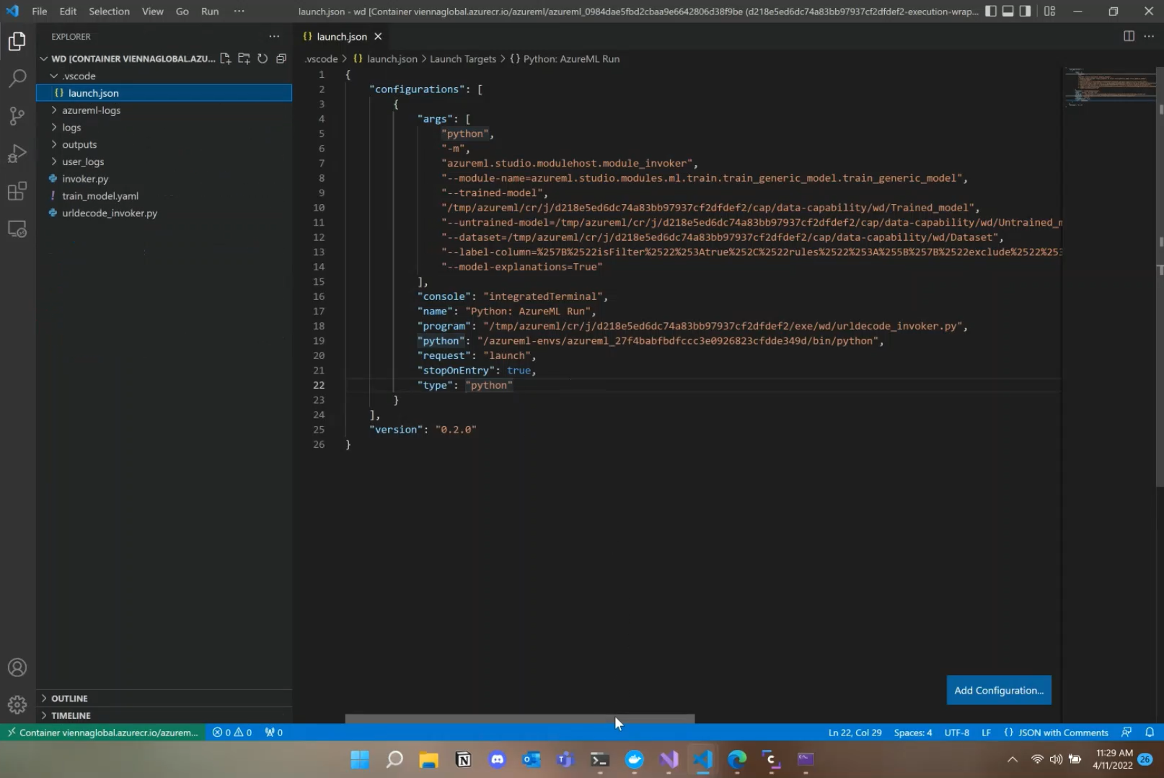Toggle primary side bar layout icon

click(x=991, y=11)
